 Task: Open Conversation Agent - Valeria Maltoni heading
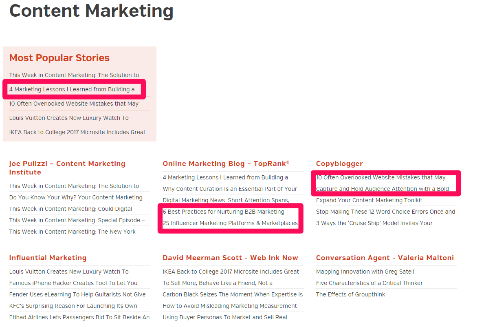385,258
